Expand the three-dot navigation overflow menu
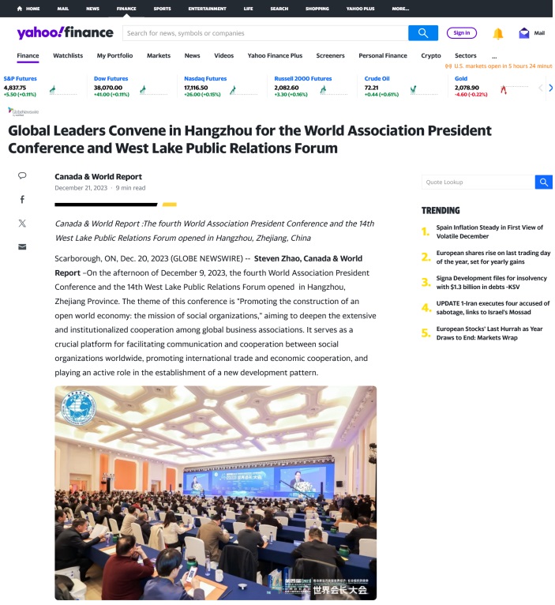Viewport: 555px width, 605px height. click(494, 56)
